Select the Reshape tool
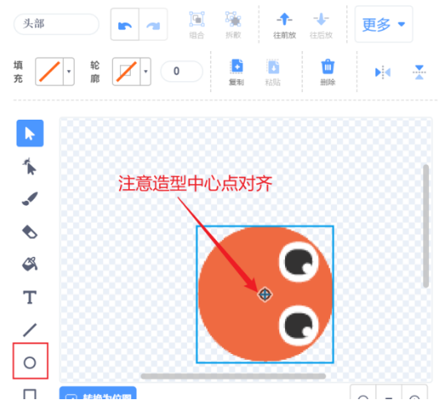 point(29,167)
